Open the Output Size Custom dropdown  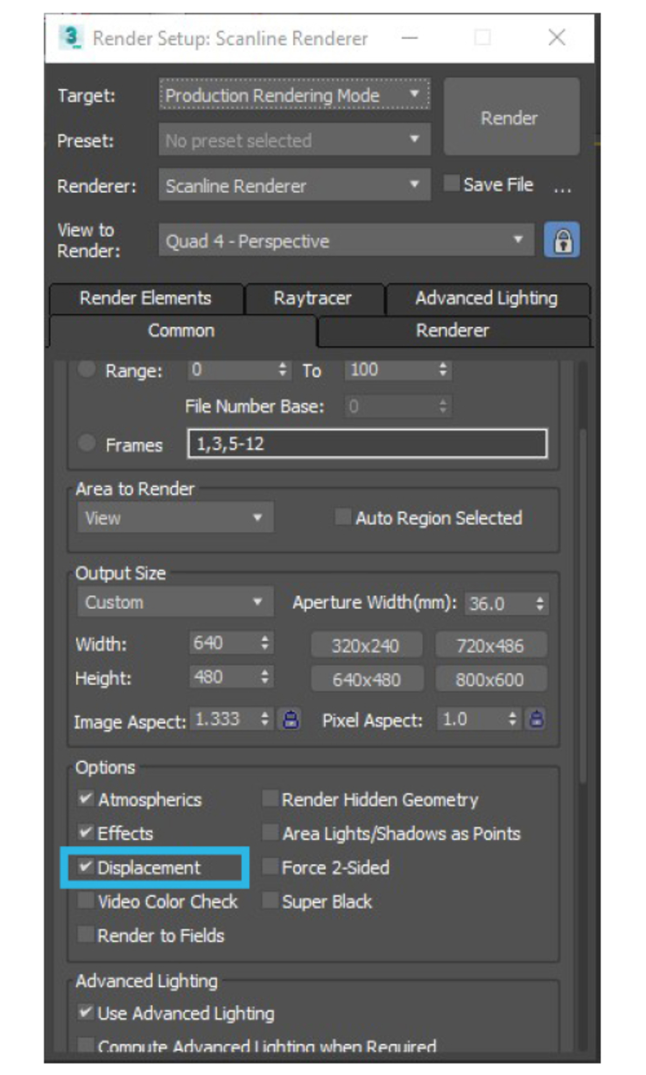click(x=175, y=602)
